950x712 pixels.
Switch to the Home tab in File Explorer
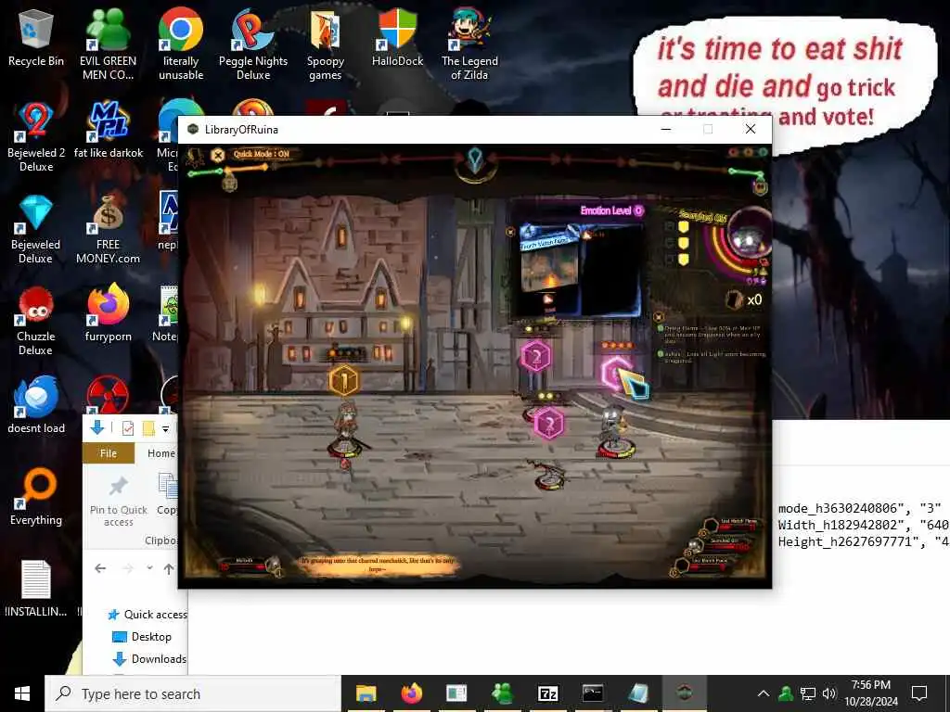tap(160, 453)
